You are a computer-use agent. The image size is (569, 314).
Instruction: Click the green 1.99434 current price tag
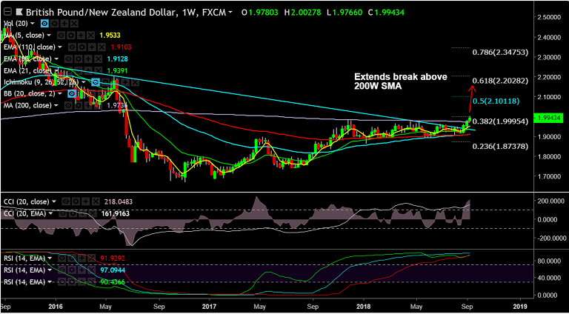pos(549,118)
